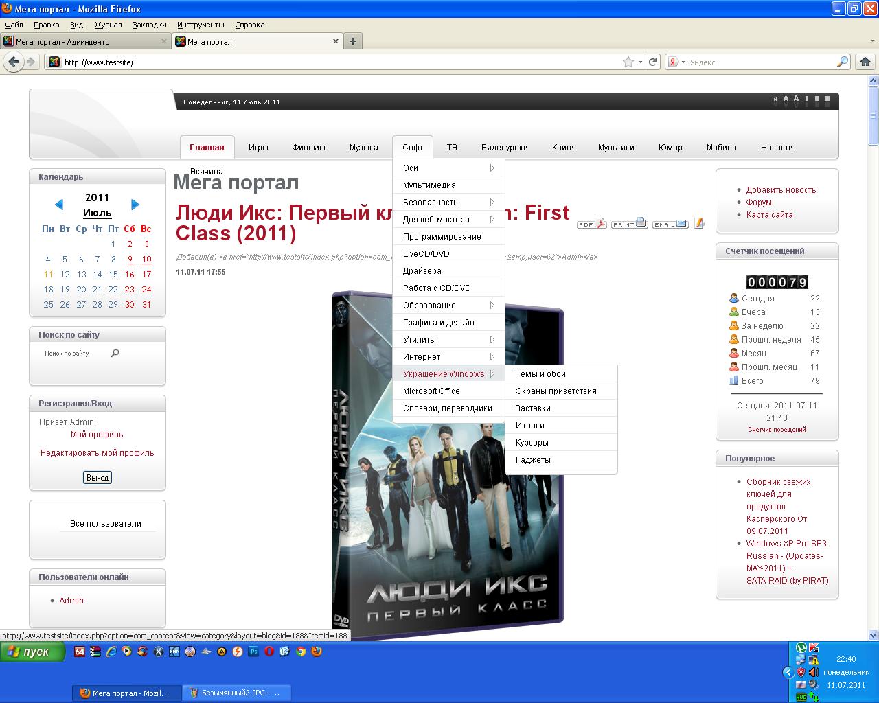Select the smallest font size toggle

(775, 99)
